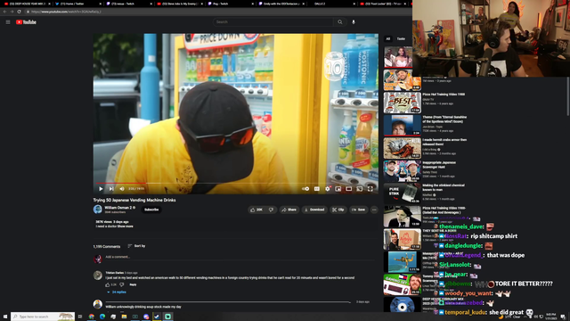Screen dimensions: 570x321
Task: Enable theater mode on the player
Action: [x=348, y=189]
